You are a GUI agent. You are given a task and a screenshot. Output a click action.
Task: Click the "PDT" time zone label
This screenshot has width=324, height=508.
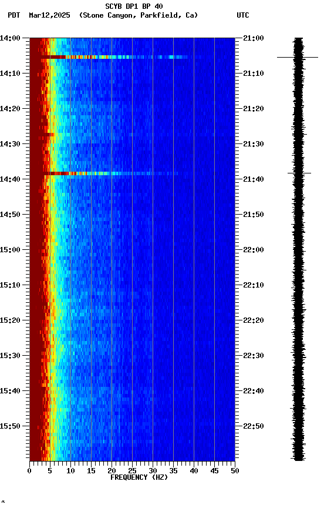14,15
